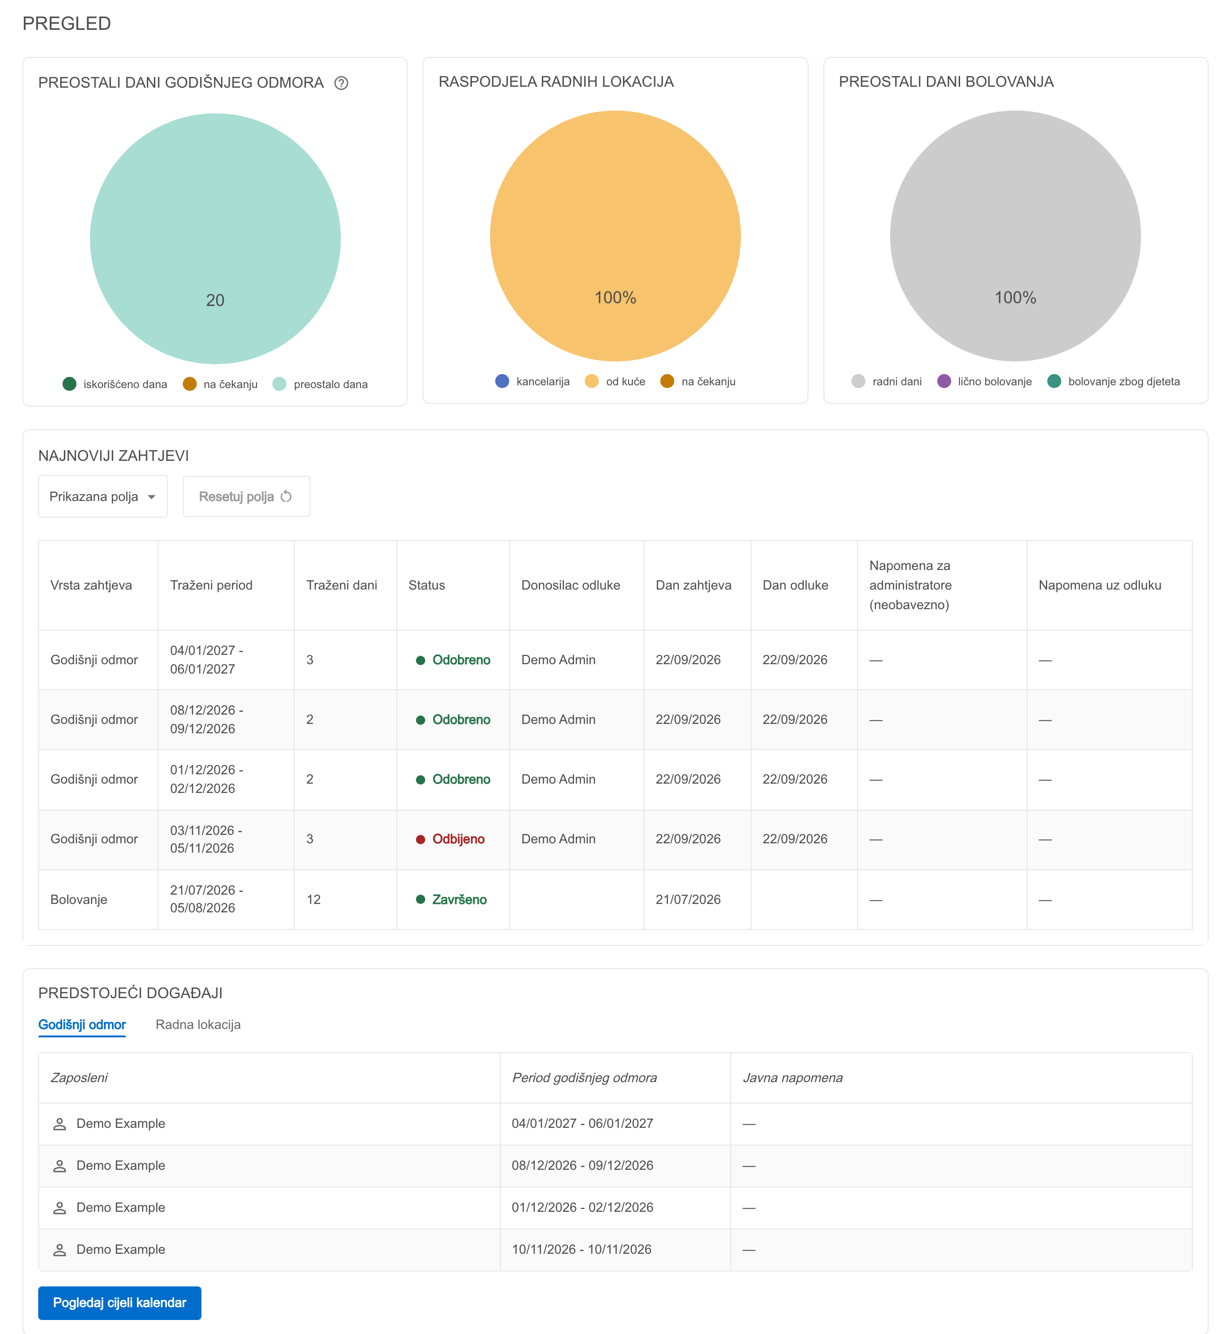
Task: Click person icon beside 08/12/2026 Demo Example
Action: click(x=60, y=1166)
